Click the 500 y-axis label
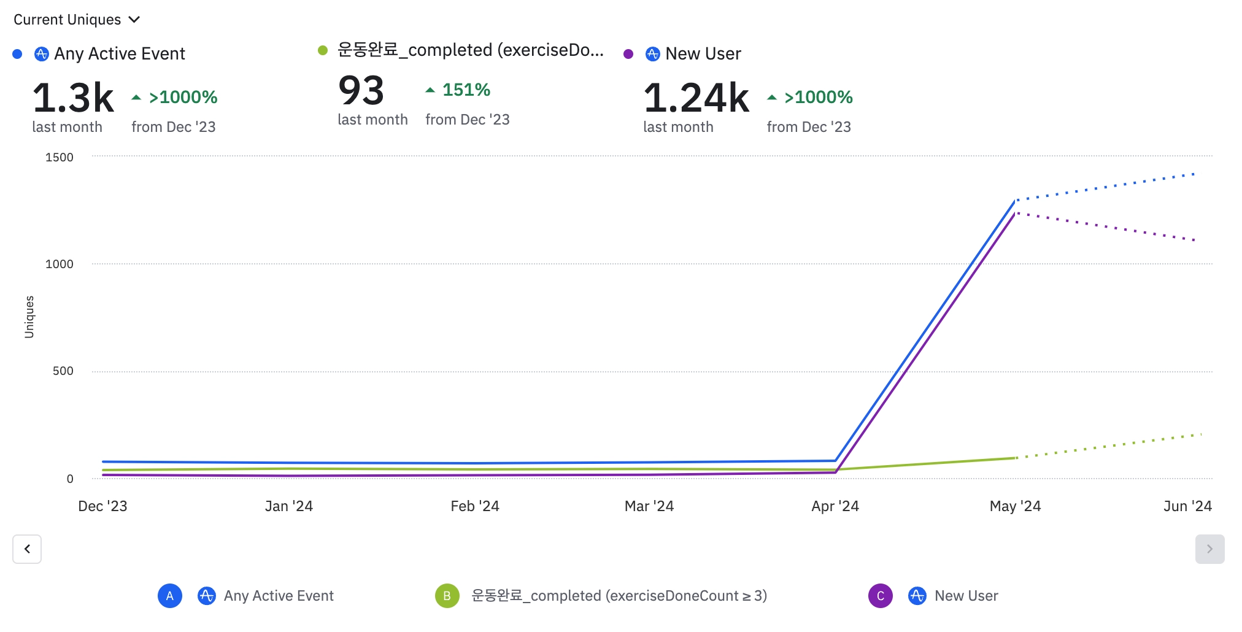Image resolution: width=1242 pixels, height=632 pixels. 63,371
